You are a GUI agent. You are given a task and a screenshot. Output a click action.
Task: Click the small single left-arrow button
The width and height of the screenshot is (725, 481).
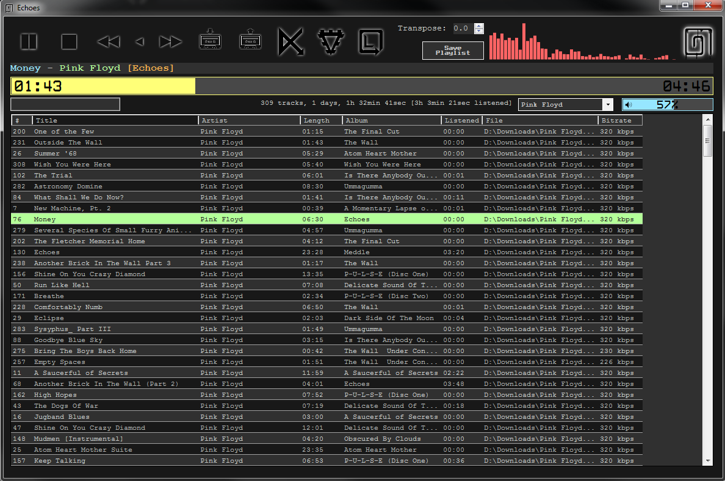pos(140,41)
